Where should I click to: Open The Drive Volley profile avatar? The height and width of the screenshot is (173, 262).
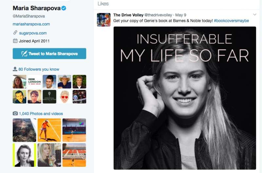[103, 20]
